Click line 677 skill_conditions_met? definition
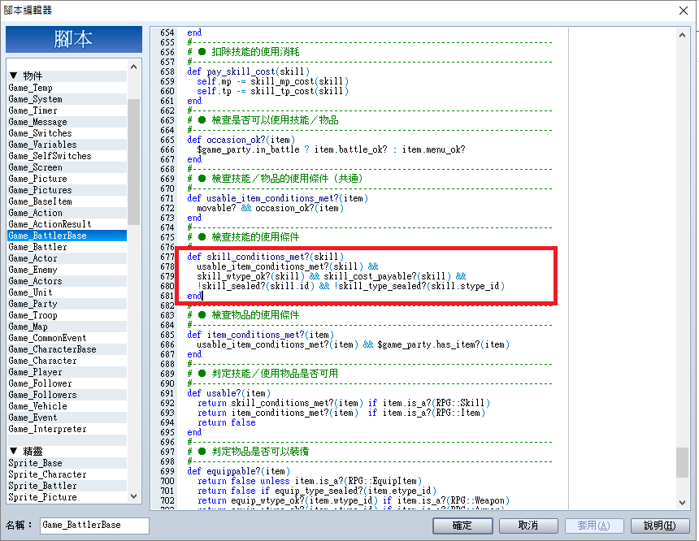Screen dimensions: 699x541 (x=265, y=257)
